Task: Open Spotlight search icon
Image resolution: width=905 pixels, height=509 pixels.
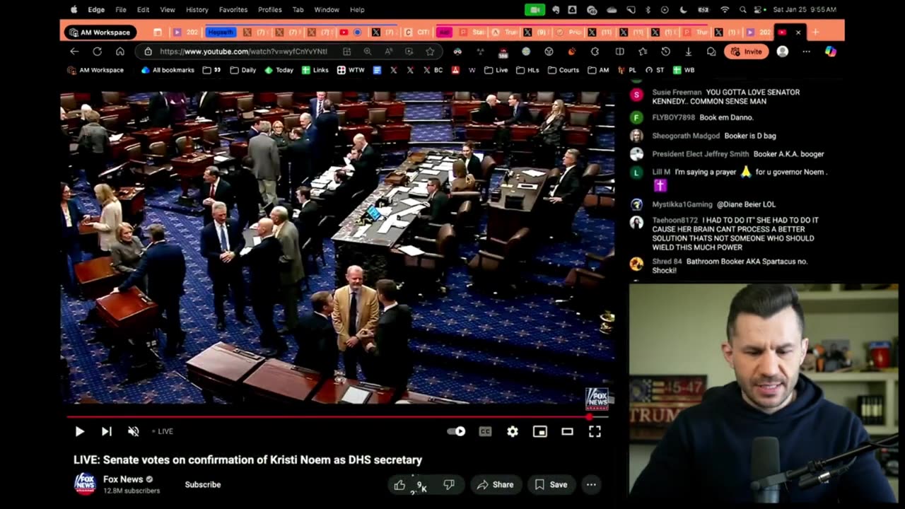Action: coord(743,10)
